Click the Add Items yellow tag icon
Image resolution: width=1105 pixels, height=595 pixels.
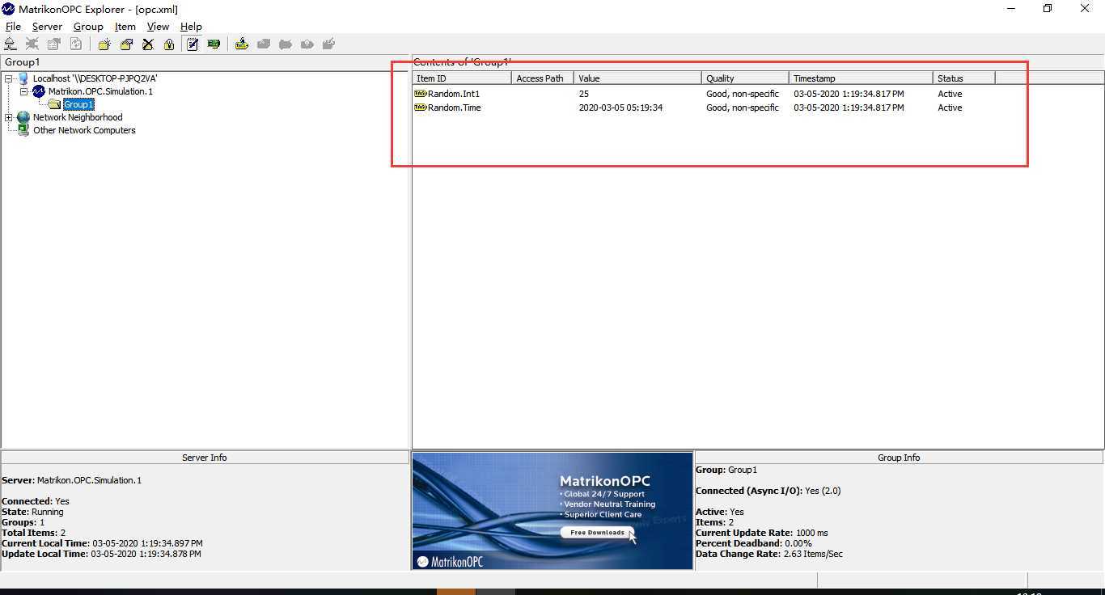click(x=242, y=44)
